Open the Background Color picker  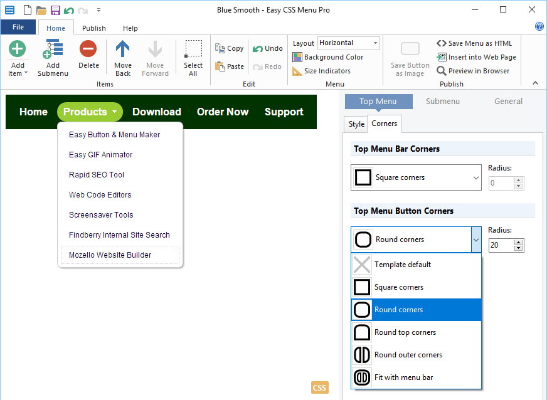pos(328,57)
